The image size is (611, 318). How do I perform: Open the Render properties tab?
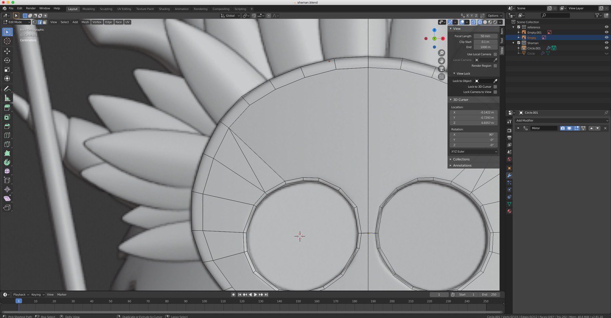point(509,130)
